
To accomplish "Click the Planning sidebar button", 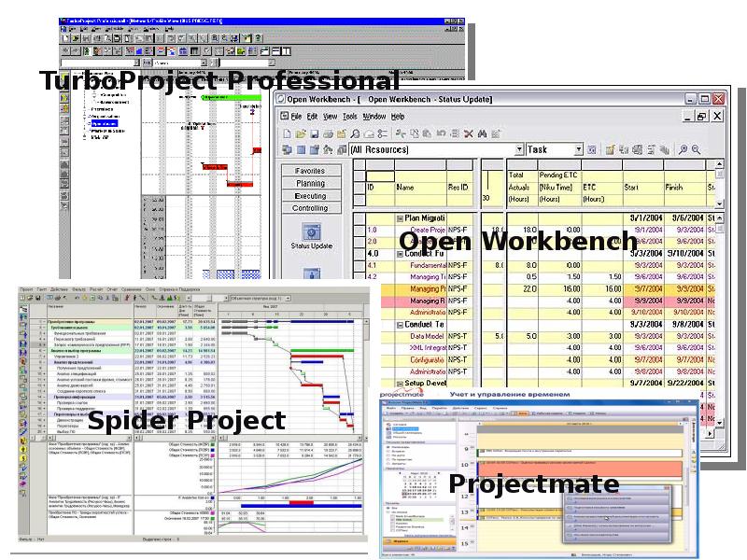I will point(311,183).
